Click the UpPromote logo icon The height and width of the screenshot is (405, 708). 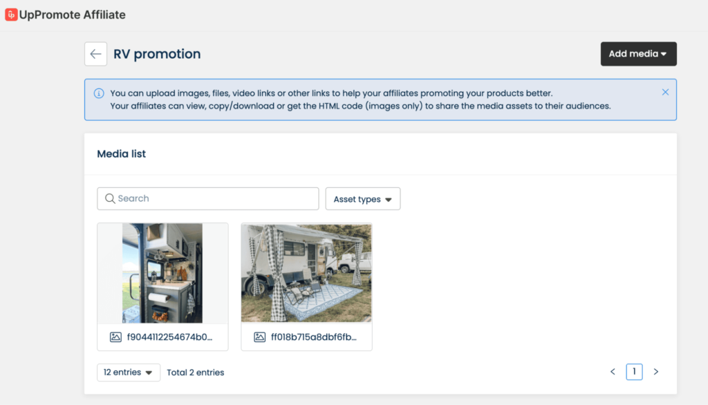coord(10,14)
